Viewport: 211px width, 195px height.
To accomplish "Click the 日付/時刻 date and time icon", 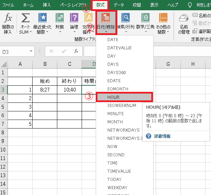I will click(106, 18).
